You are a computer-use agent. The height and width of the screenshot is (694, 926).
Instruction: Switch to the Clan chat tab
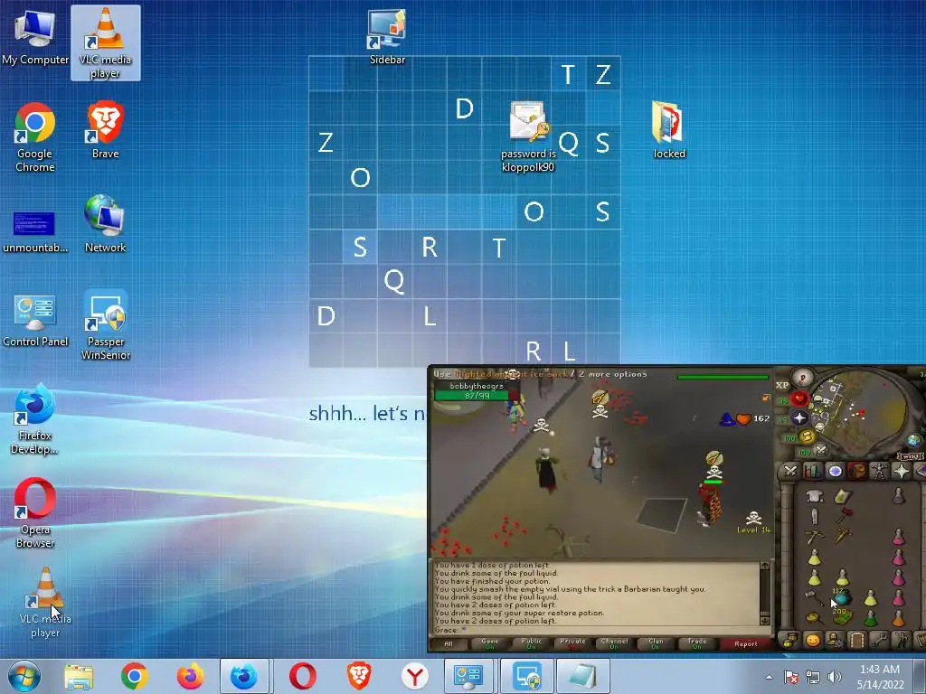656,643
